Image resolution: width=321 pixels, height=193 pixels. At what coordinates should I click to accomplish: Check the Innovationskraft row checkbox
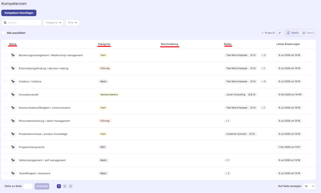point(5,94)
